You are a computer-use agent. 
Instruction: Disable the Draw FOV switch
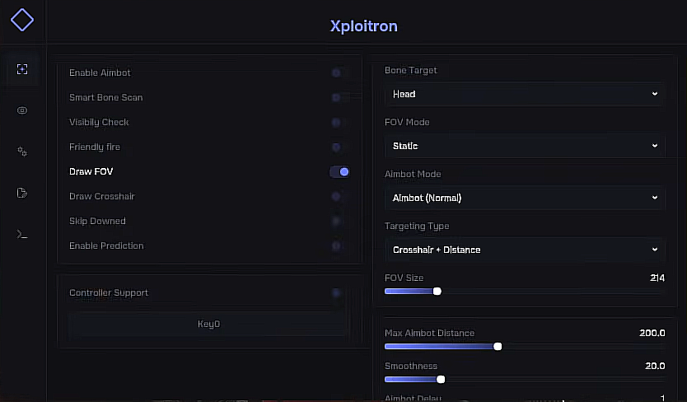tap(339, 172)
